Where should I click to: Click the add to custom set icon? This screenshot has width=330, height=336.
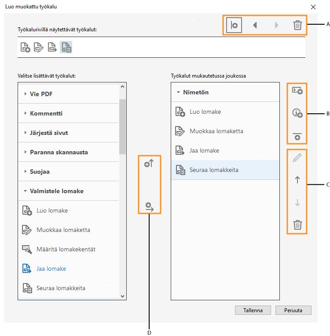tap(149, 207)
